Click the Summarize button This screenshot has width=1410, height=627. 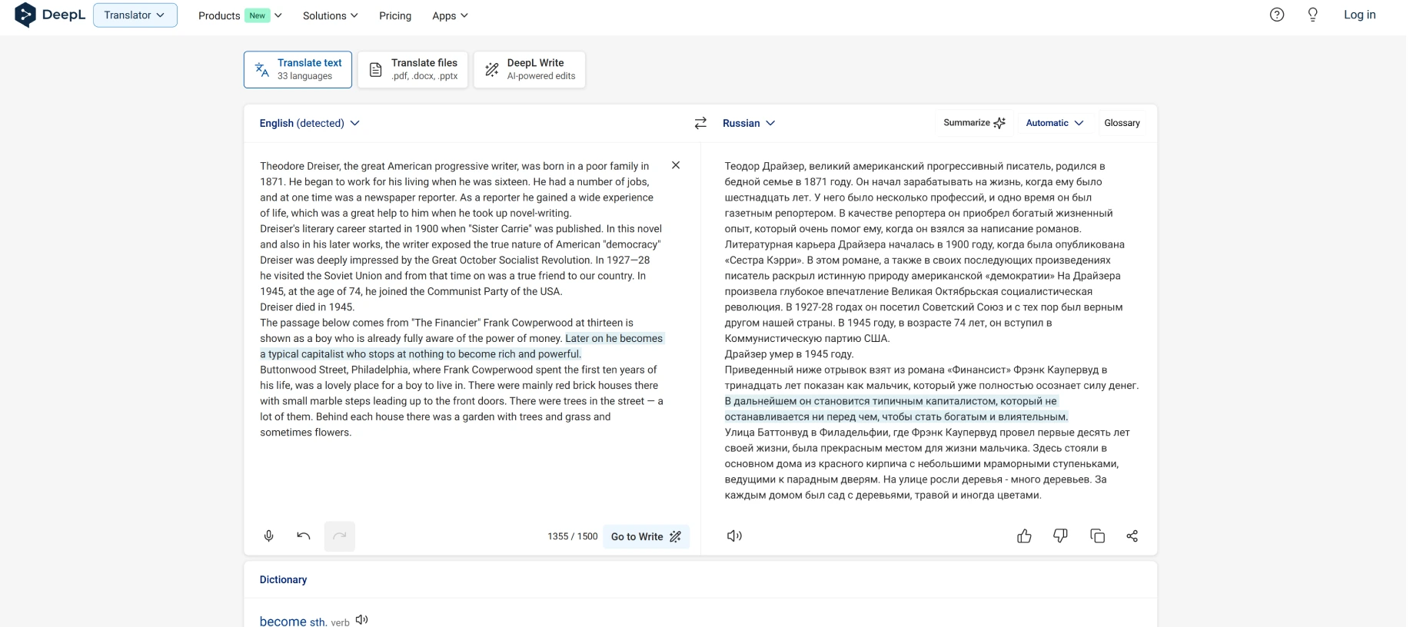pyautogui.click(x=974, y=123)
